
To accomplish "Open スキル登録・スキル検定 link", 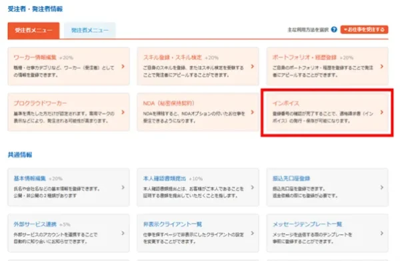I will coord(173,57).
